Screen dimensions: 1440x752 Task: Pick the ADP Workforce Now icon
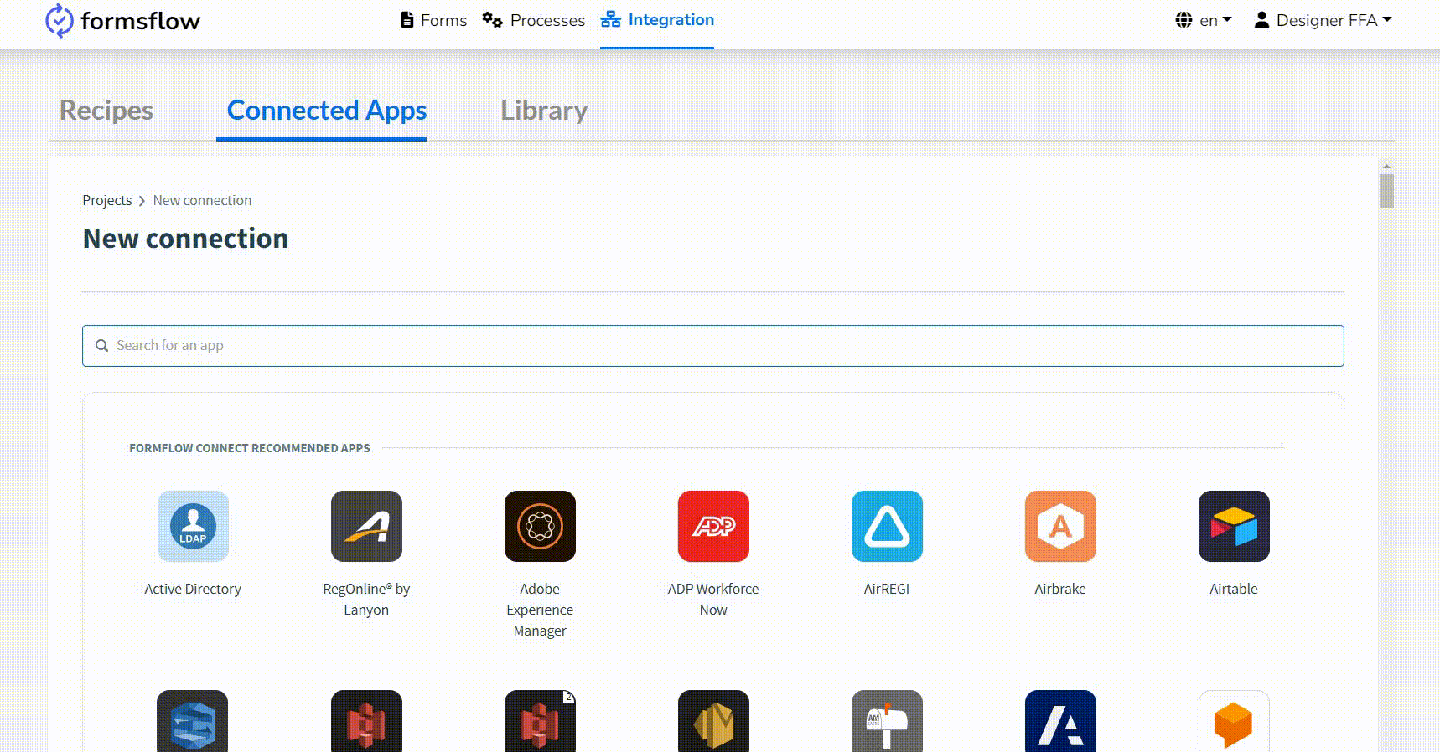(713, 526)
